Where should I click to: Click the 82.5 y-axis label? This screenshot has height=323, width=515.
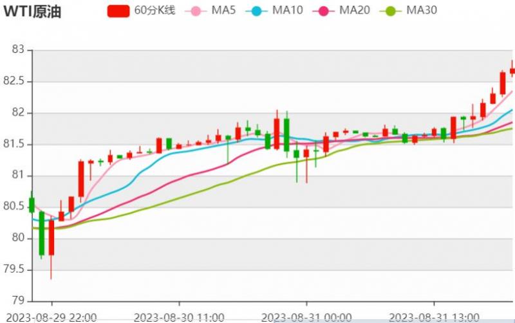pos(14,81)
